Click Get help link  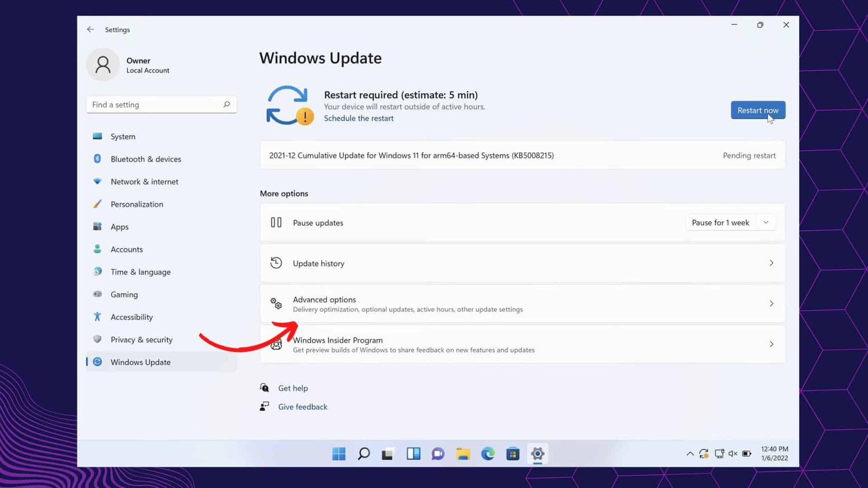tap(293, 388)
